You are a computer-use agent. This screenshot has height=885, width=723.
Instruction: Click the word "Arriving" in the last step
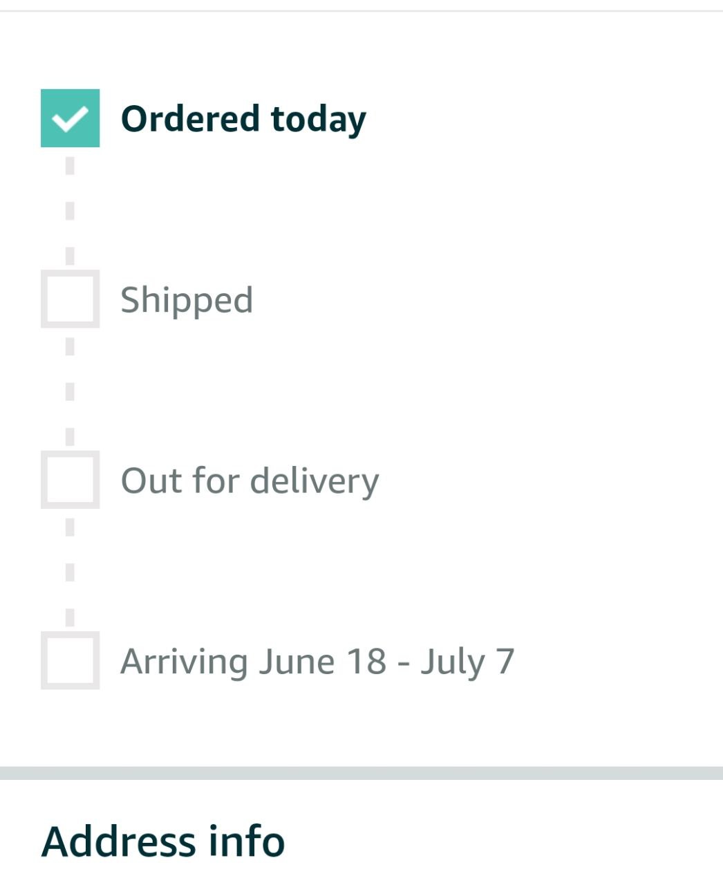(x=184, y=662)
